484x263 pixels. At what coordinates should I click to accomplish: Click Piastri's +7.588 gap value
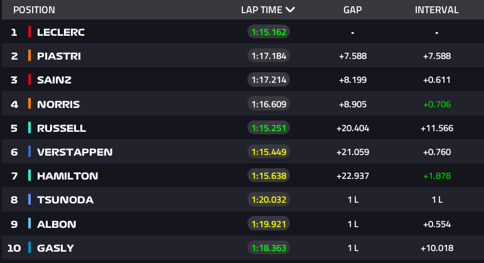352,56
